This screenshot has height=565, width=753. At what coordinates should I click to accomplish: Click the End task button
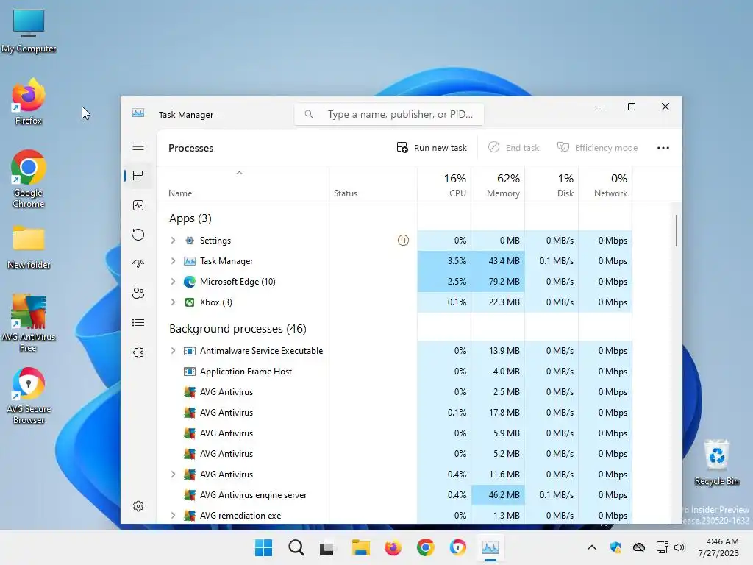513,148
